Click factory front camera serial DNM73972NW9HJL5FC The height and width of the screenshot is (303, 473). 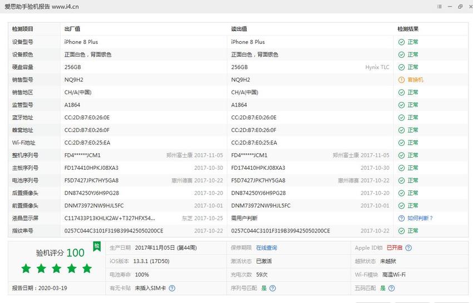tap(94, 206)
